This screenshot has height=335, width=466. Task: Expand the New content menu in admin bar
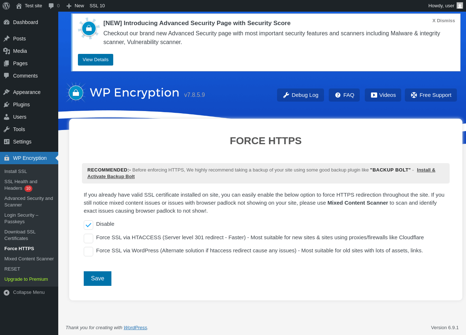coord(75,6)
